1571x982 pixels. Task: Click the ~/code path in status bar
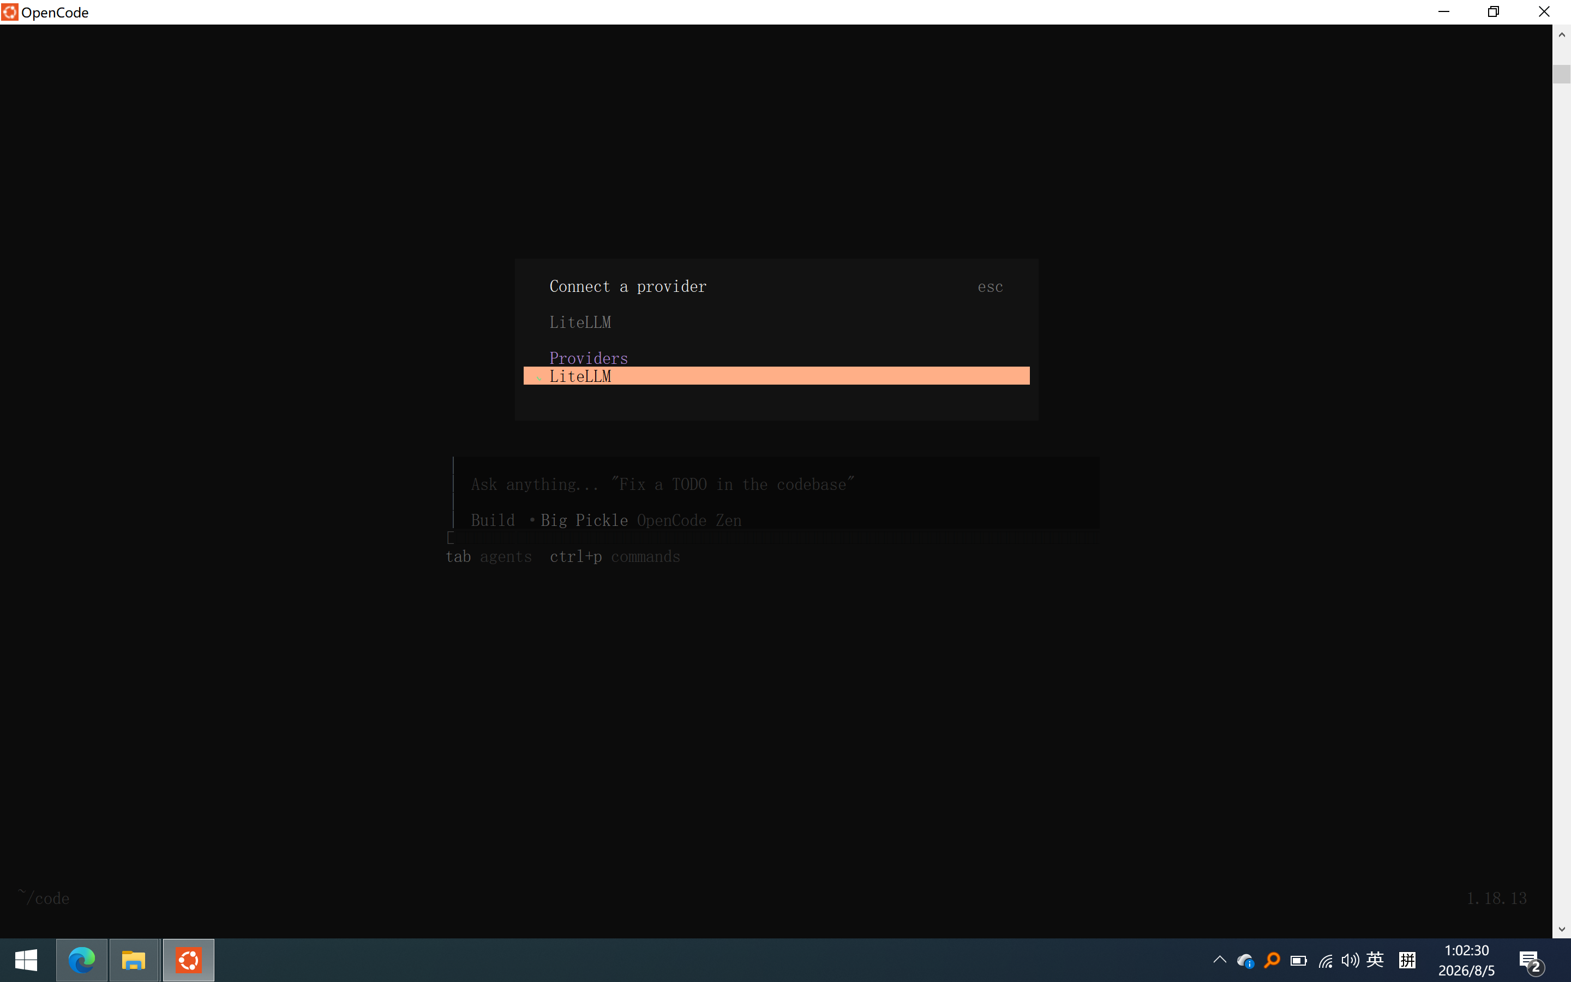pos(44,897)
